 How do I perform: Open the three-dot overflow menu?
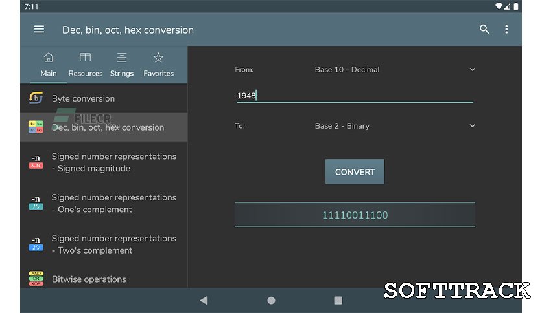click(x=506, y=29)
